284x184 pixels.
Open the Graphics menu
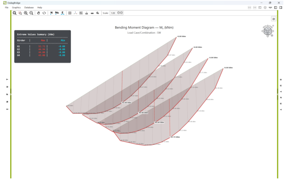[x=16, y=8]
